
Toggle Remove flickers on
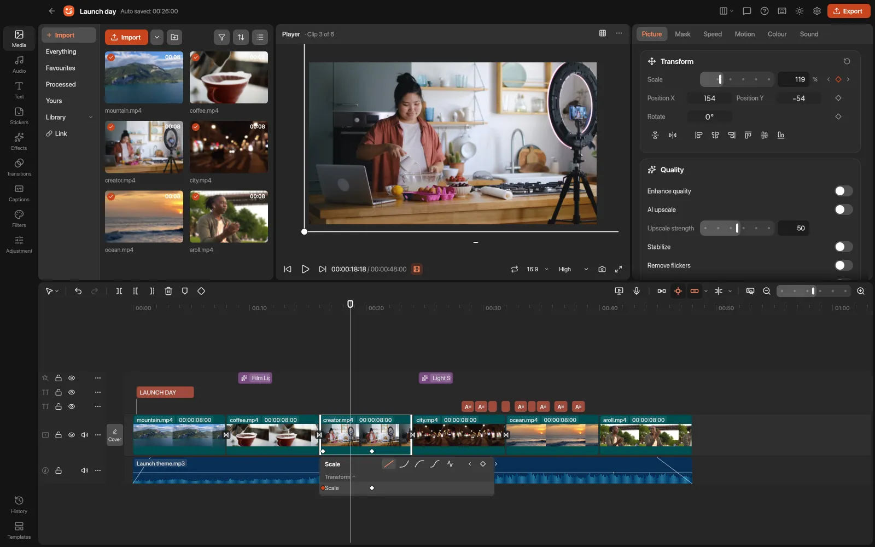(843, 265)
